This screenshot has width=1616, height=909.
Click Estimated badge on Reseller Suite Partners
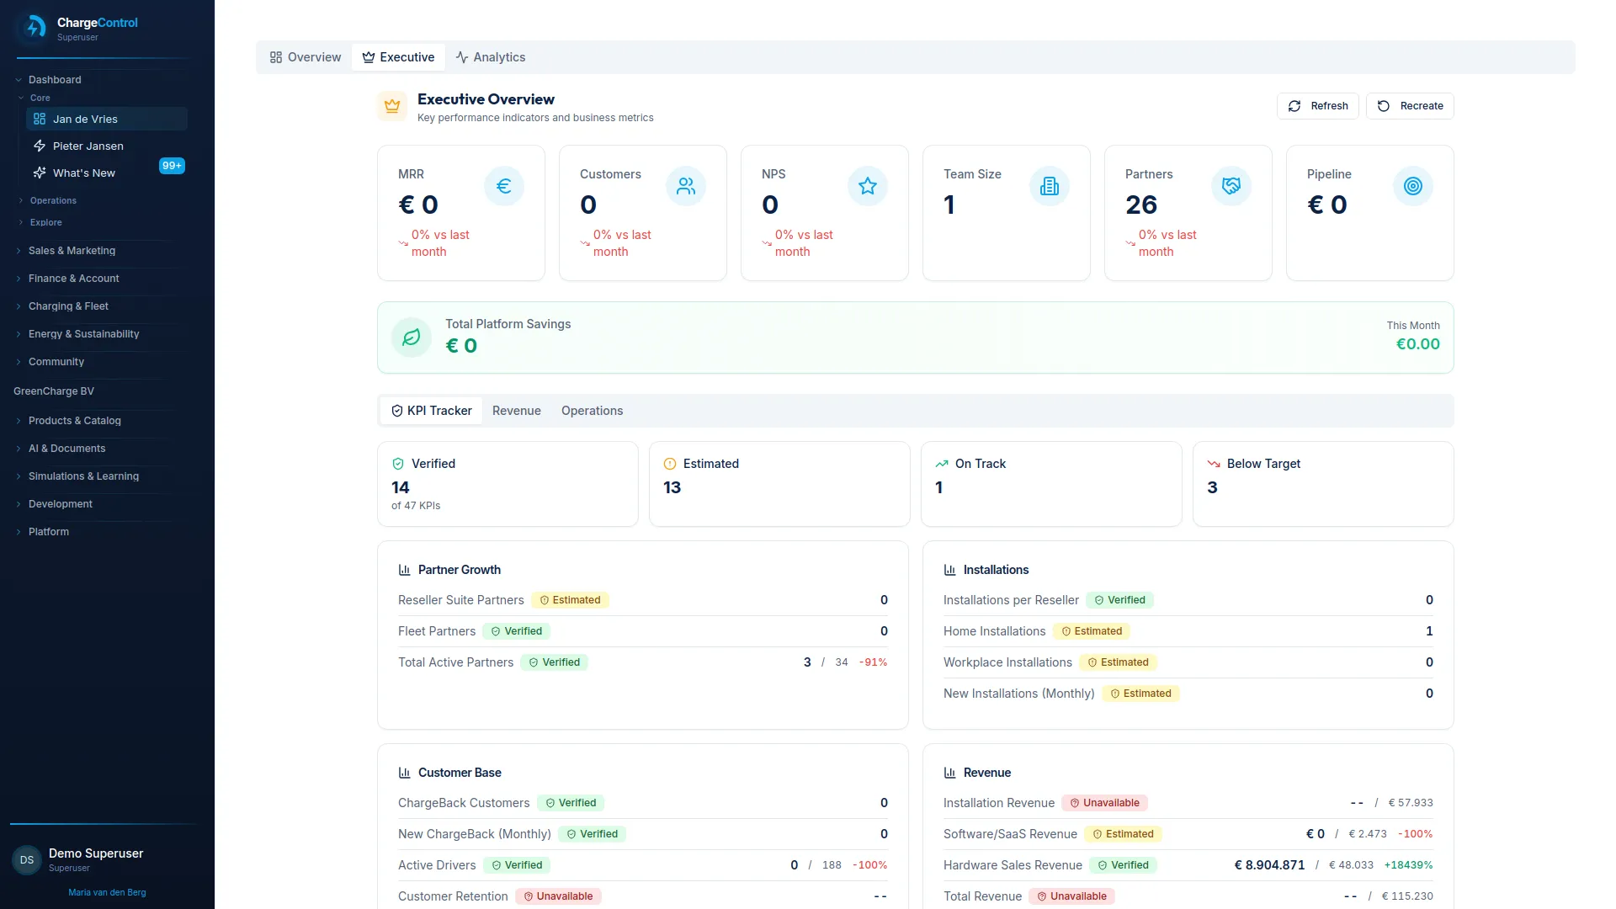click(570, 600)
